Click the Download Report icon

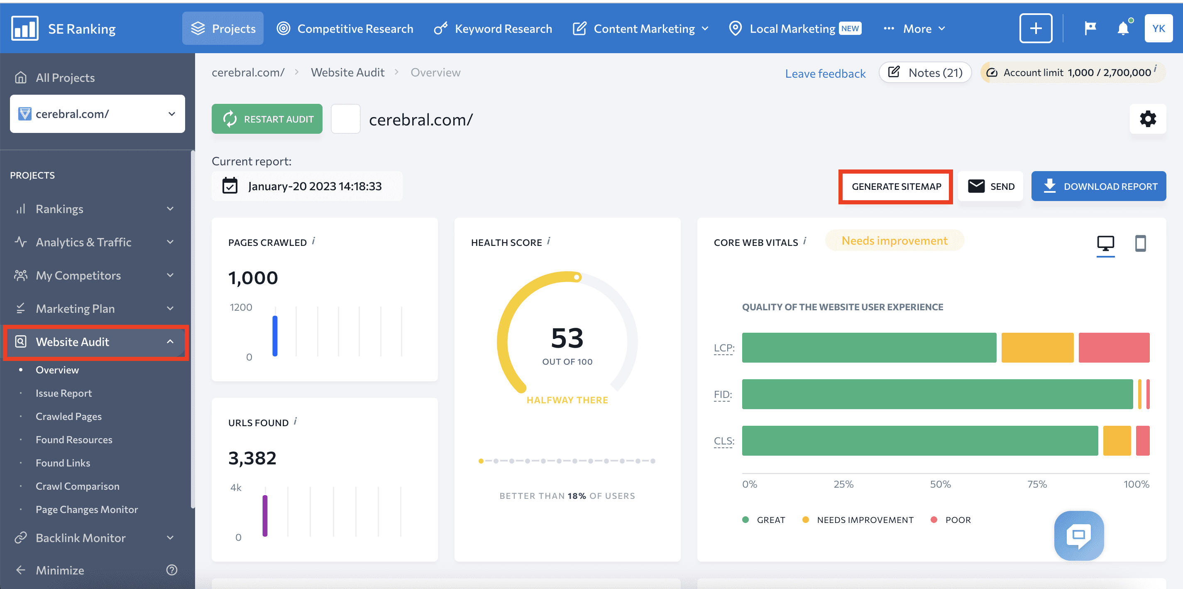(1049, 187)
